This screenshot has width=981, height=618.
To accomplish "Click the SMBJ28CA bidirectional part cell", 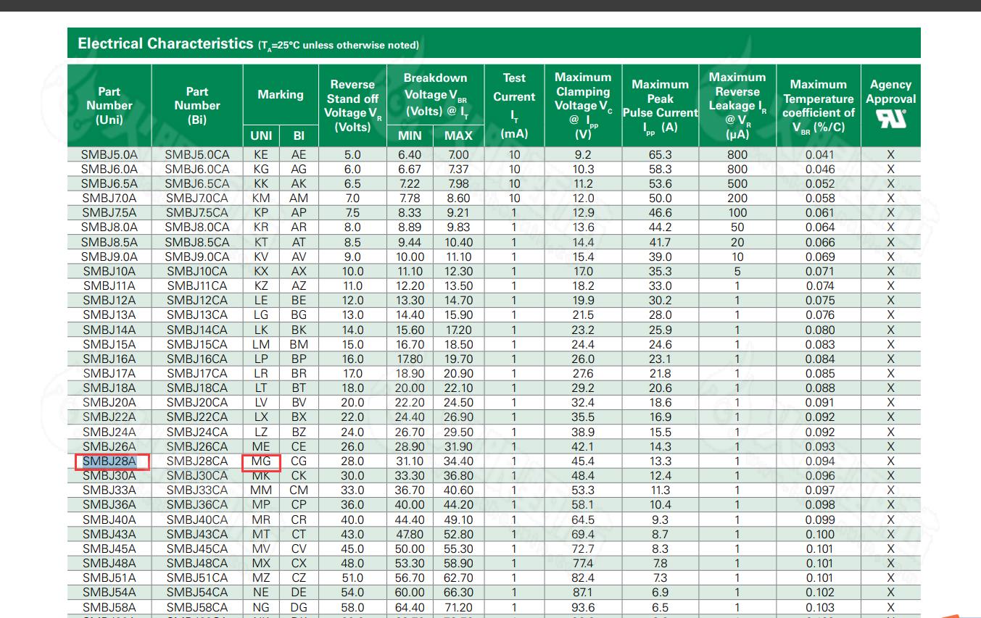I will tap(196, 462).
